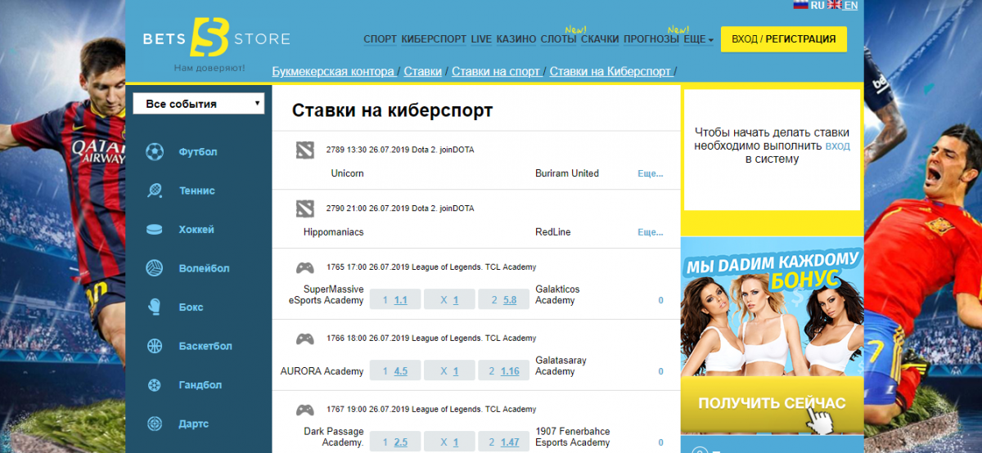Click the Ставки breadcrumb link

(423, 71)
